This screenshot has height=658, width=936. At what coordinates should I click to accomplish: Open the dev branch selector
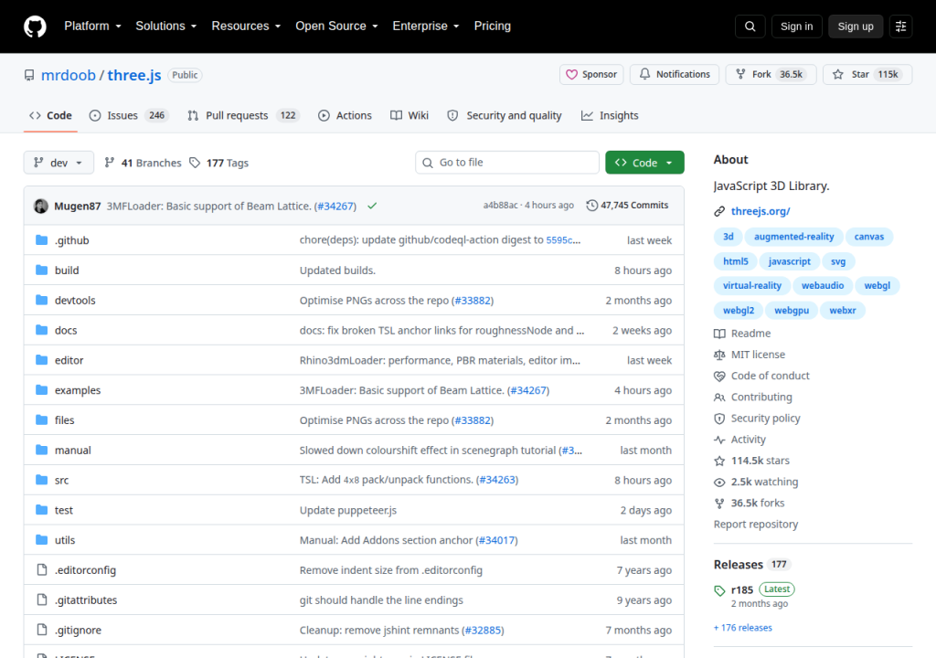pyautogui.click(x=58, y=163)
